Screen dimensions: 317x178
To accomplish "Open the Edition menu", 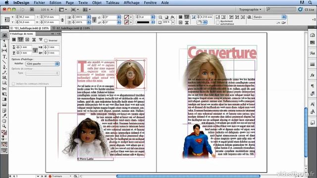I will [x=55, y=2].
